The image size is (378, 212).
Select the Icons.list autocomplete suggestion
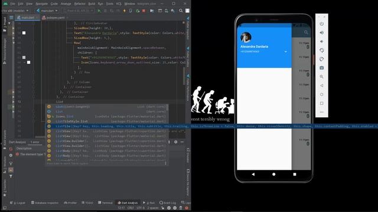click(107, 117)
